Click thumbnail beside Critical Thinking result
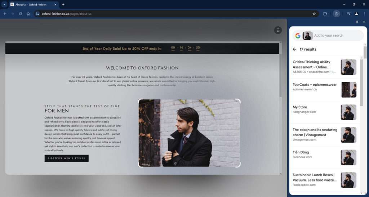This screenshot has width=369, height=197. coord(348,67)
